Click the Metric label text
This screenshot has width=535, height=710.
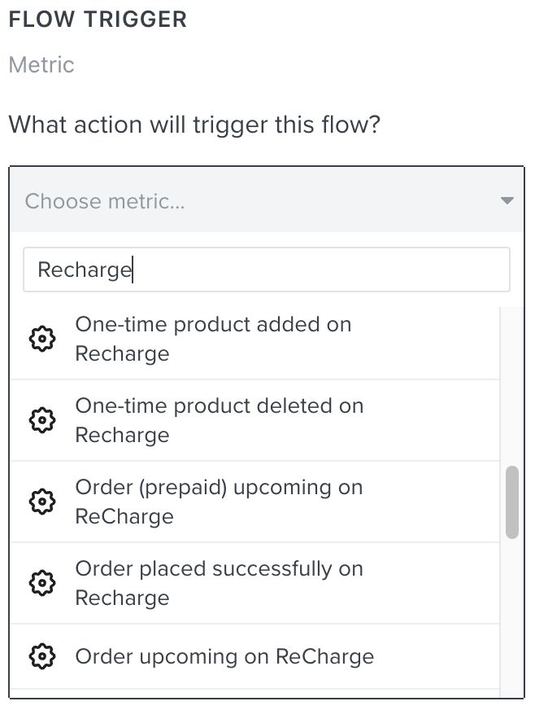click(x=41, y=65)
